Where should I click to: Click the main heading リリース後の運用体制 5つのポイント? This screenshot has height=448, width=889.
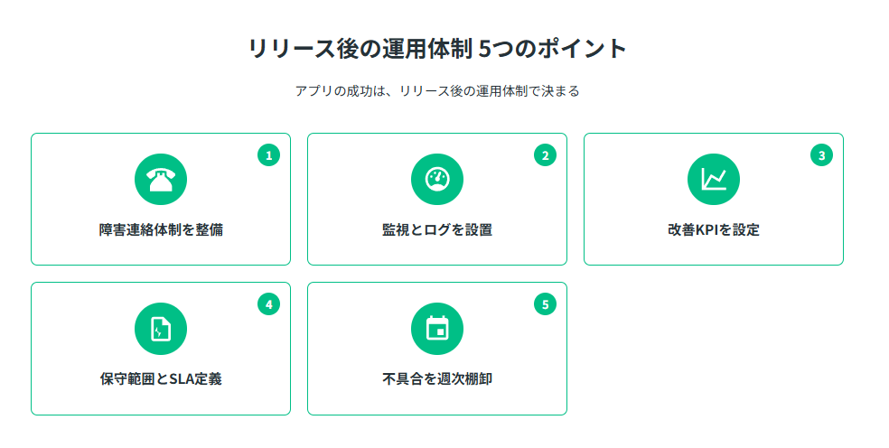click(x=437, y=49)
